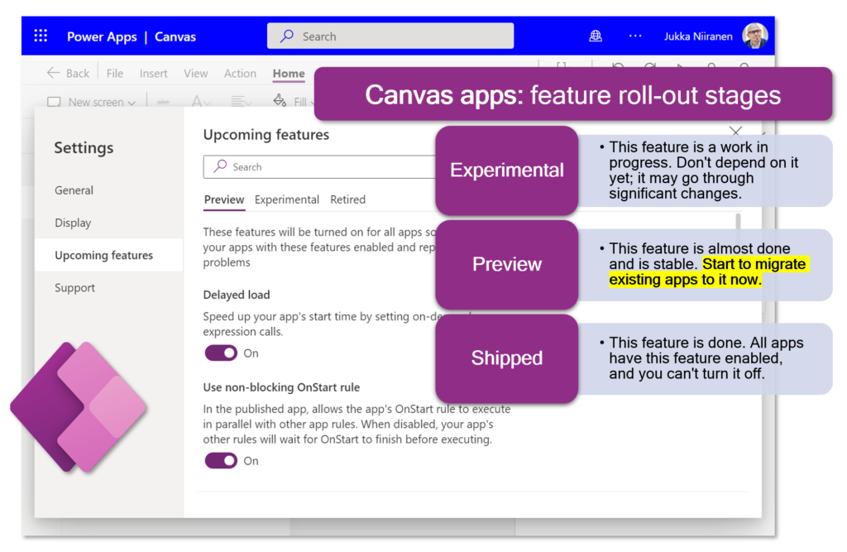The height and width of the screenshot is (552, 847).
Task: Click the user name Jukka Niiranen
Action: (x=698, y=36)
